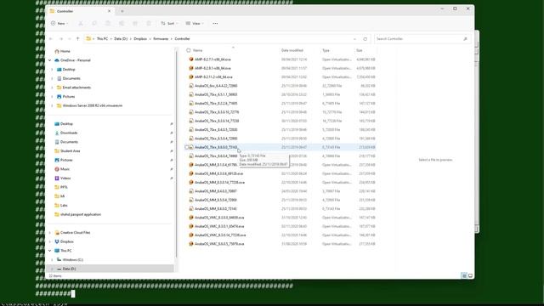The height and width of the screenshot is (306, 544).
Task: Select AMP-8.2.11.2-x86_64.ova file
Action: [x=213, y=77]
